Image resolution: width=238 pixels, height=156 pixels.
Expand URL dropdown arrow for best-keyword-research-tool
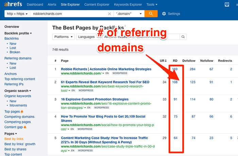coord(69,91)
